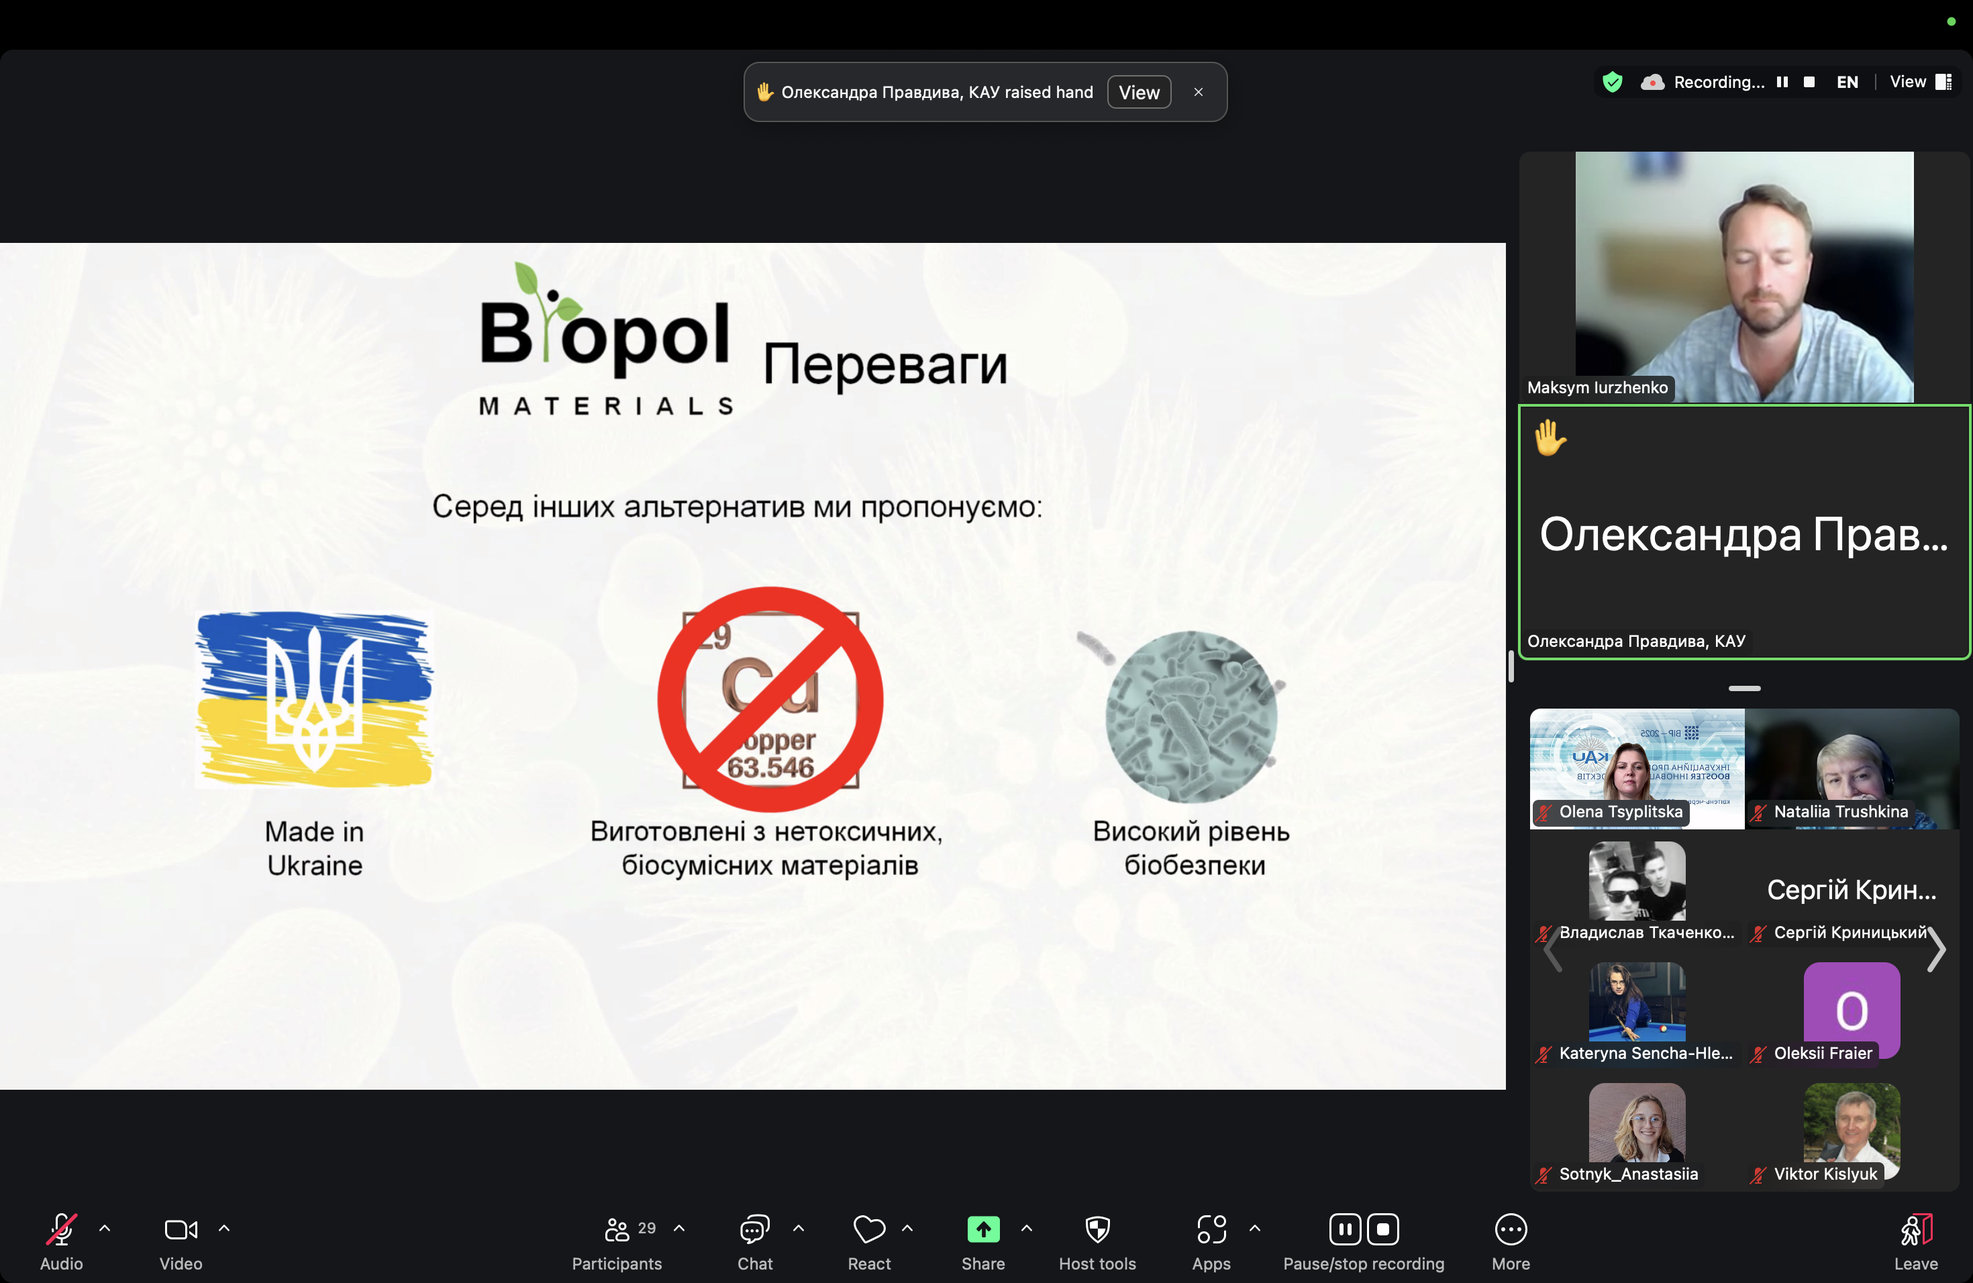Click muted mic icon beside Sotnyk_Anastasiia
This screenshot has width=1973, height=1283.
tap(1544, 1174)
